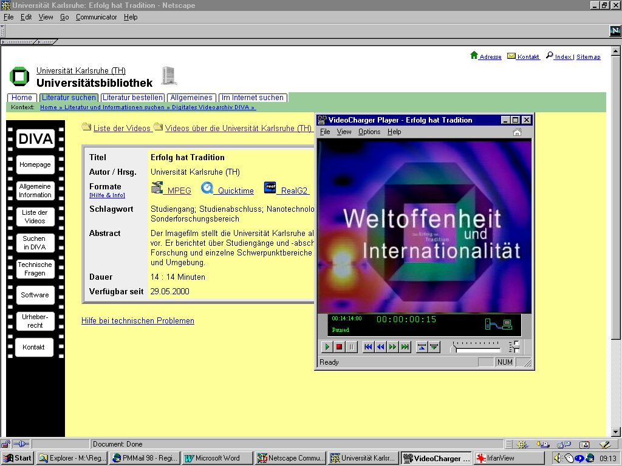Viewport: 622px width, 466px height.
Task: Click the green down-arrow marker button
Action: (434, 347)
